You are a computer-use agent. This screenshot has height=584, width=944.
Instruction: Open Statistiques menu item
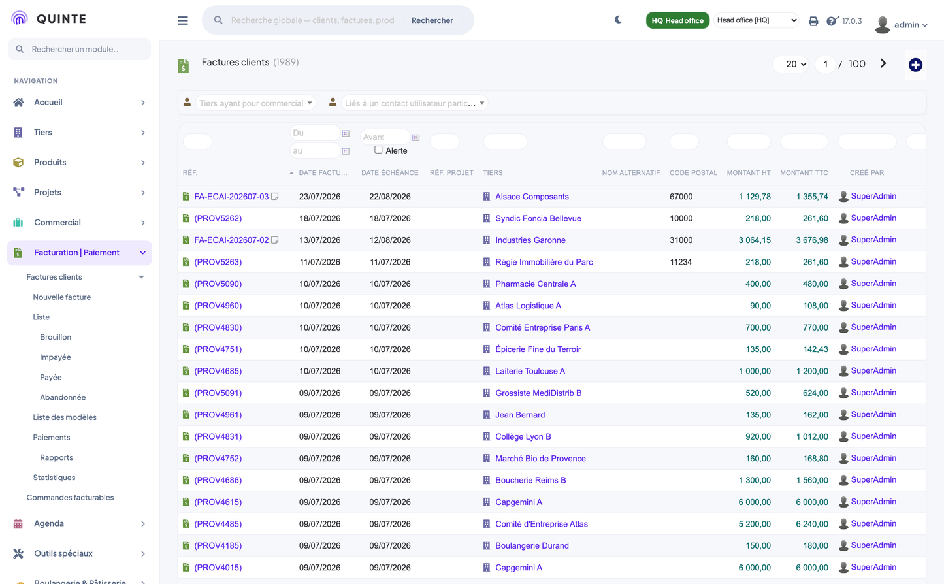point(54,478)
